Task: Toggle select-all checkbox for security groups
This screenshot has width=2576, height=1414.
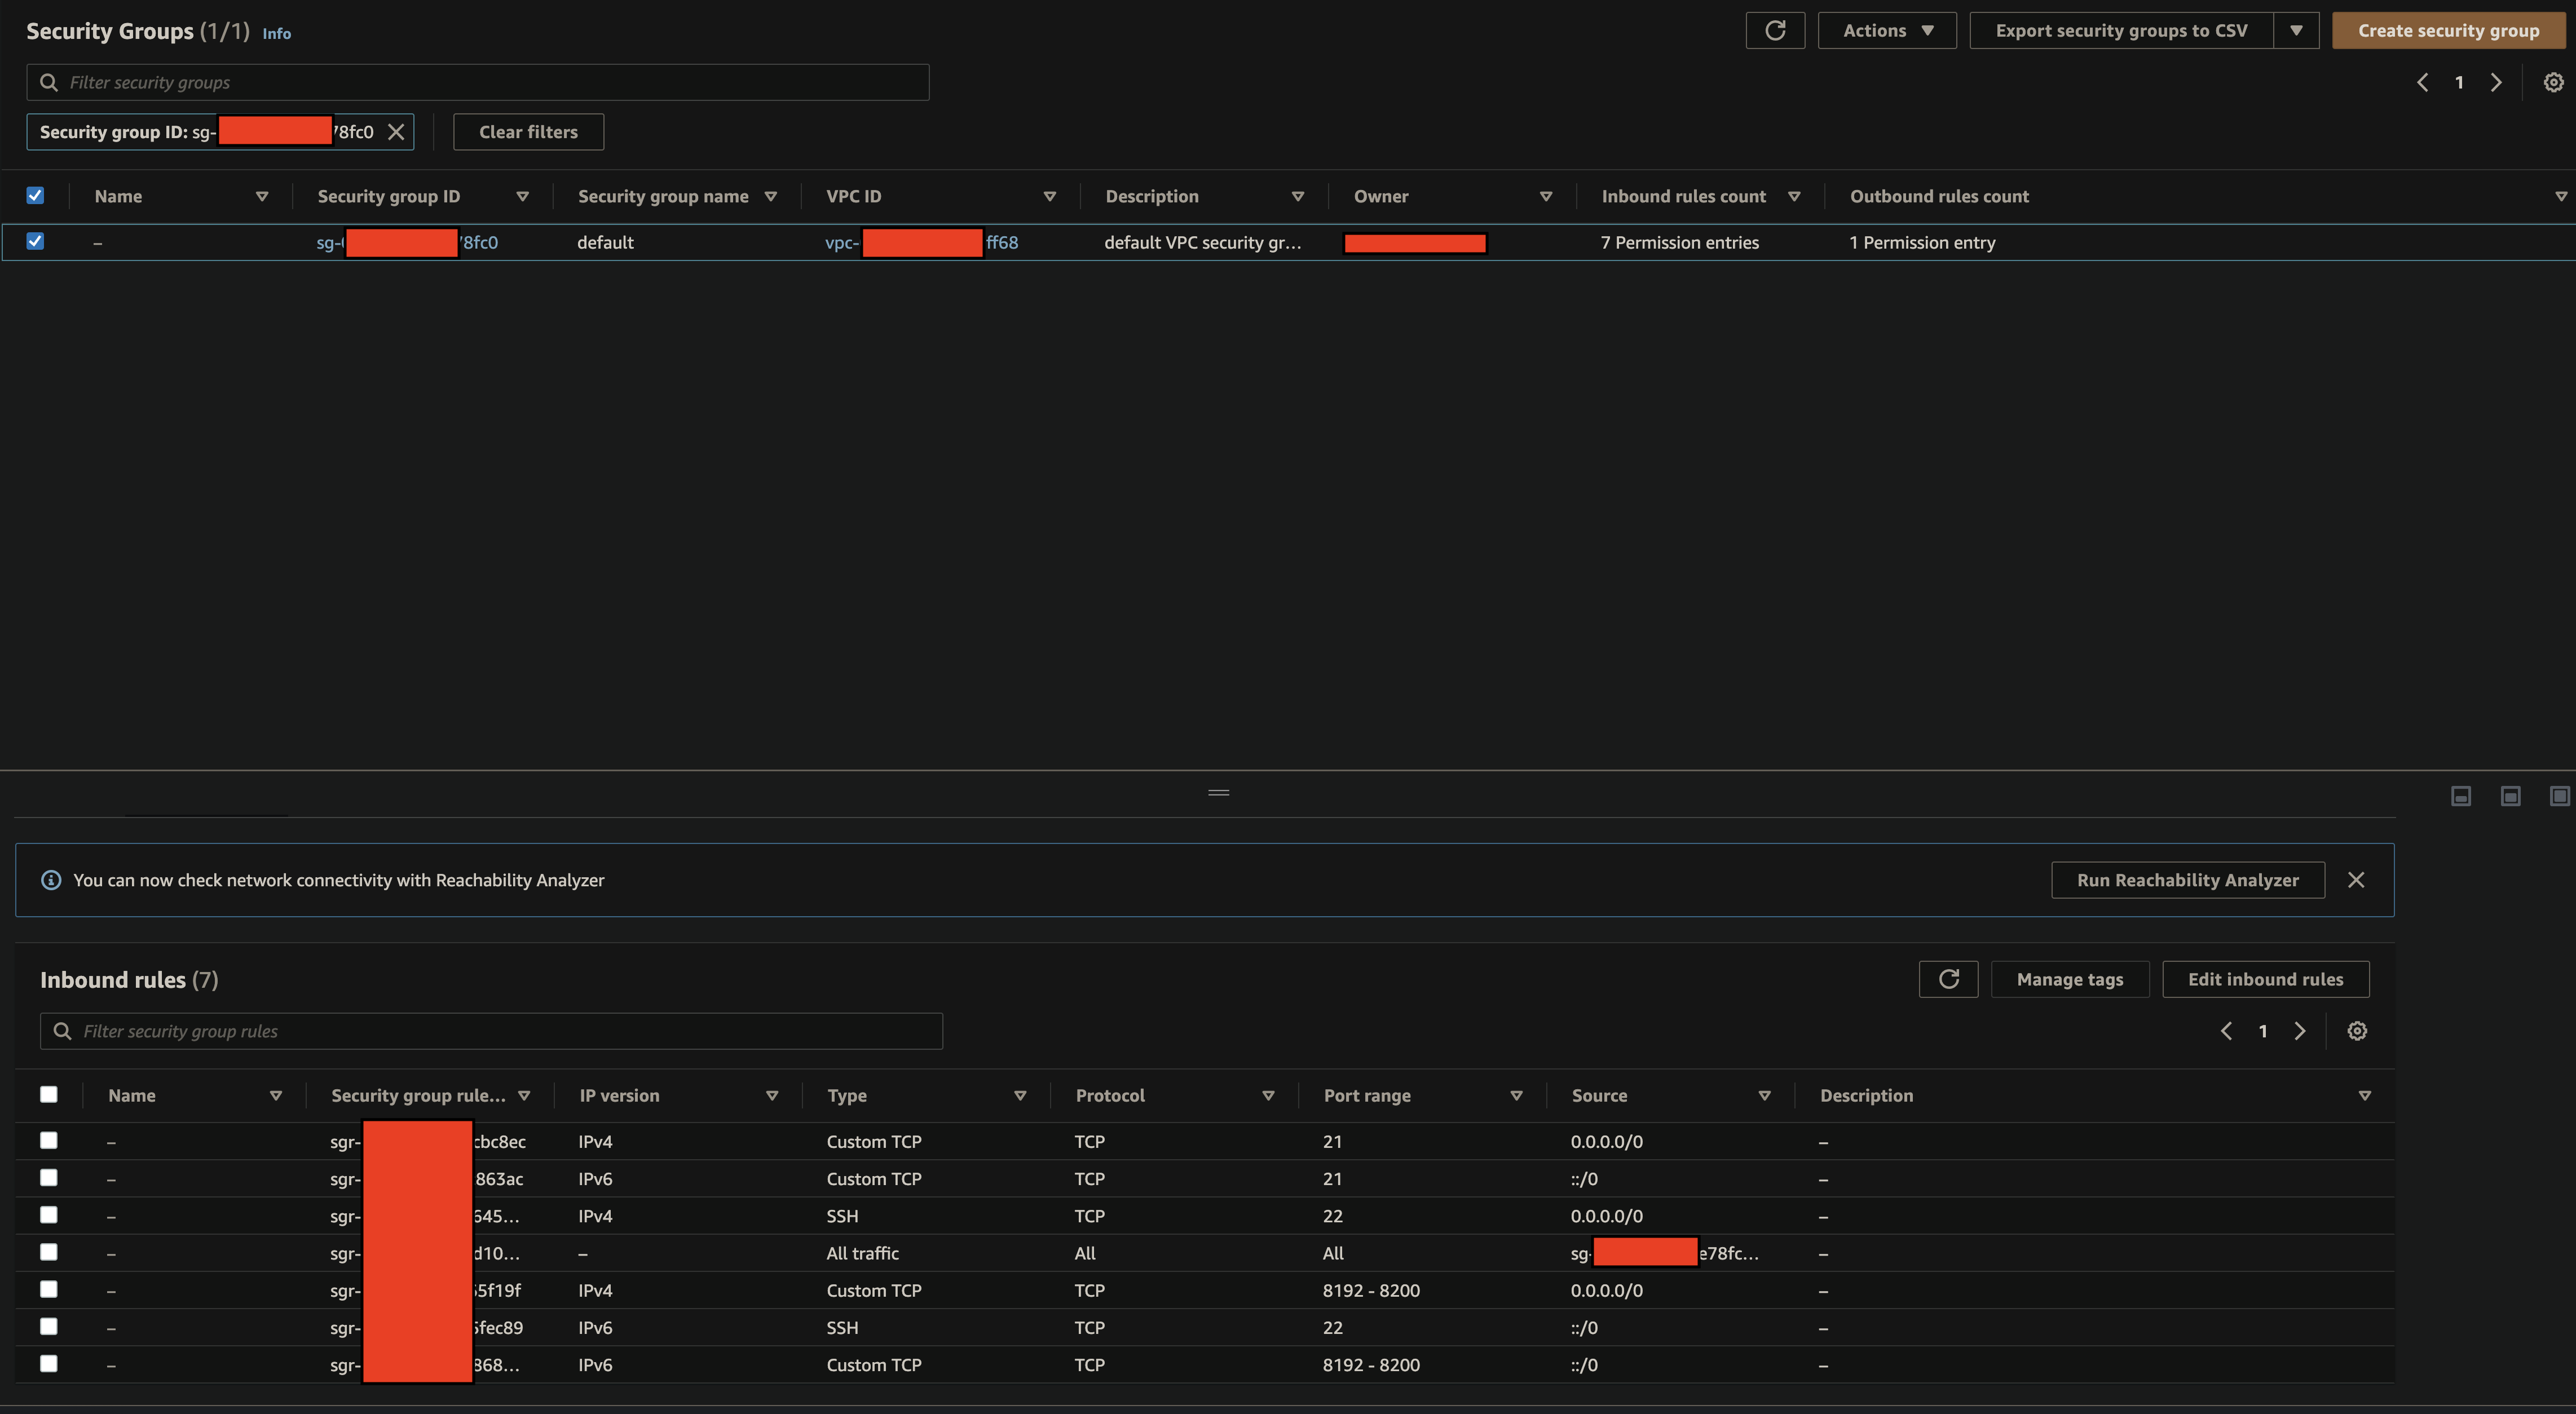Action: pyautogui.click(x=35, y=195)
